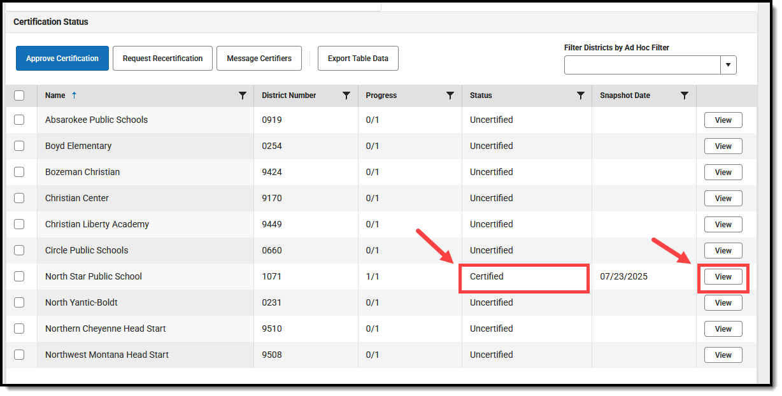Screen dimensions: 782x396
Task: Click Message Certifiers button
Action: click(x=259, y=59)
